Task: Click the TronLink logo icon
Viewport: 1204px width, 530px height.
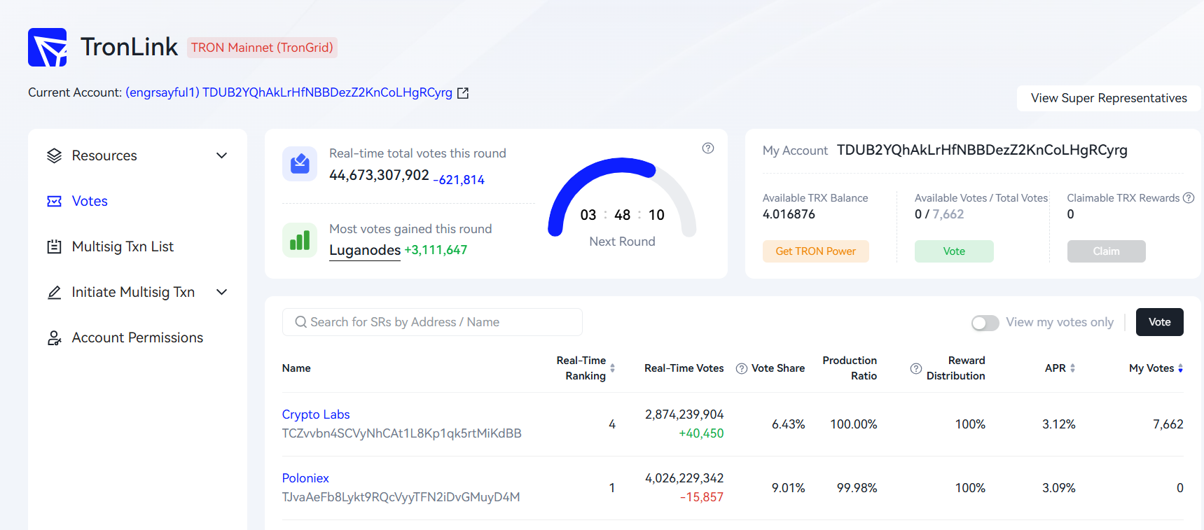Action: tap(48, 47)
